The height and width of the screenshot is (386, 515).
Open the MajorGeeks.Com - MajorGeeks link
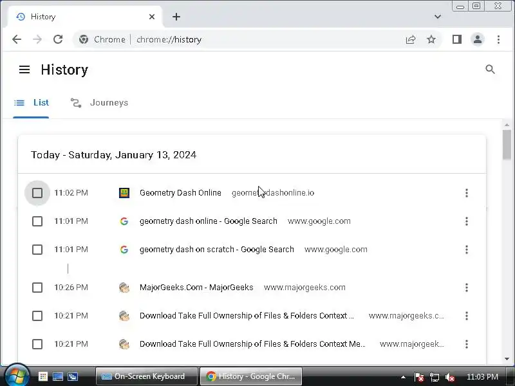196,288
